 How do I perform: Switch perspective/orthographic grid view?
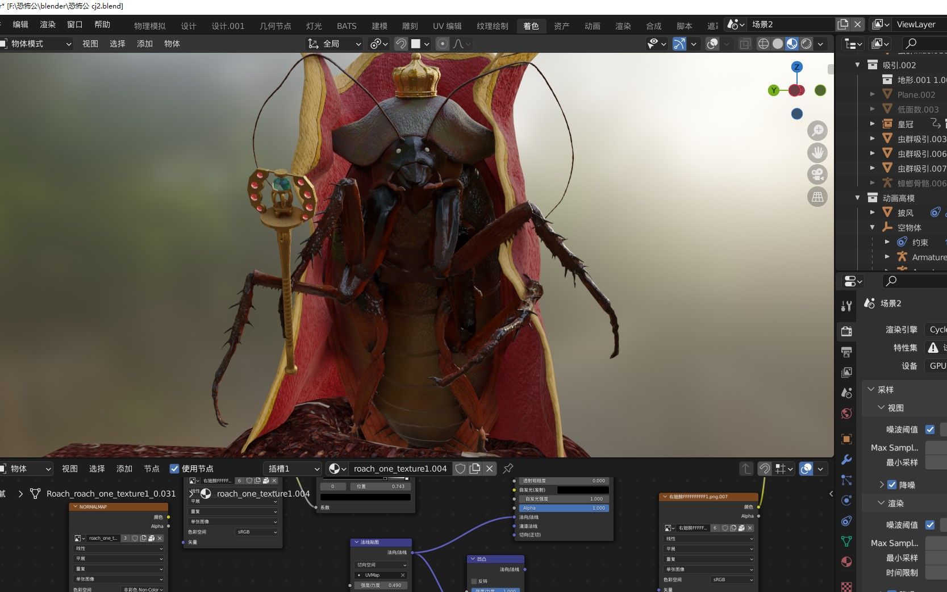[817, 197]
